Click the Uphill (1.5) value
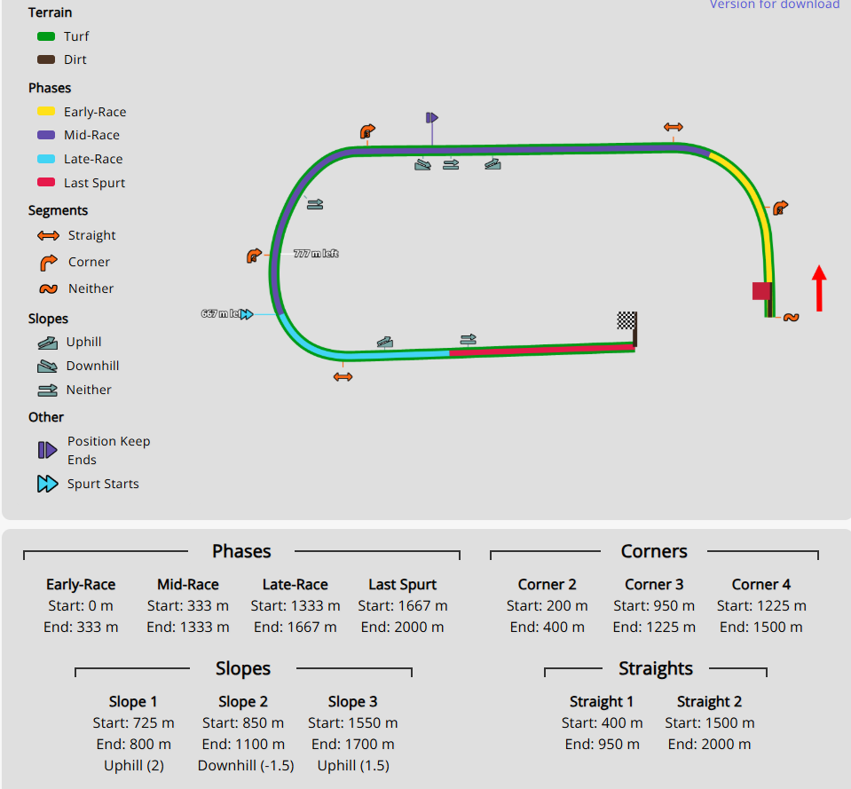Viewport: 851px width, 789px height. [353, 766]
